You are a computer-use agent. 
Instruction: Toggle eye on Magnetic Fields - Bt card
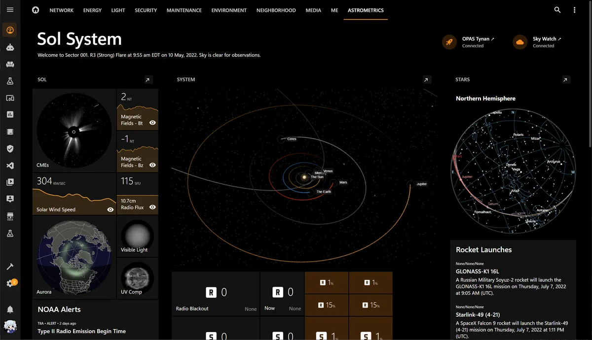153,123
